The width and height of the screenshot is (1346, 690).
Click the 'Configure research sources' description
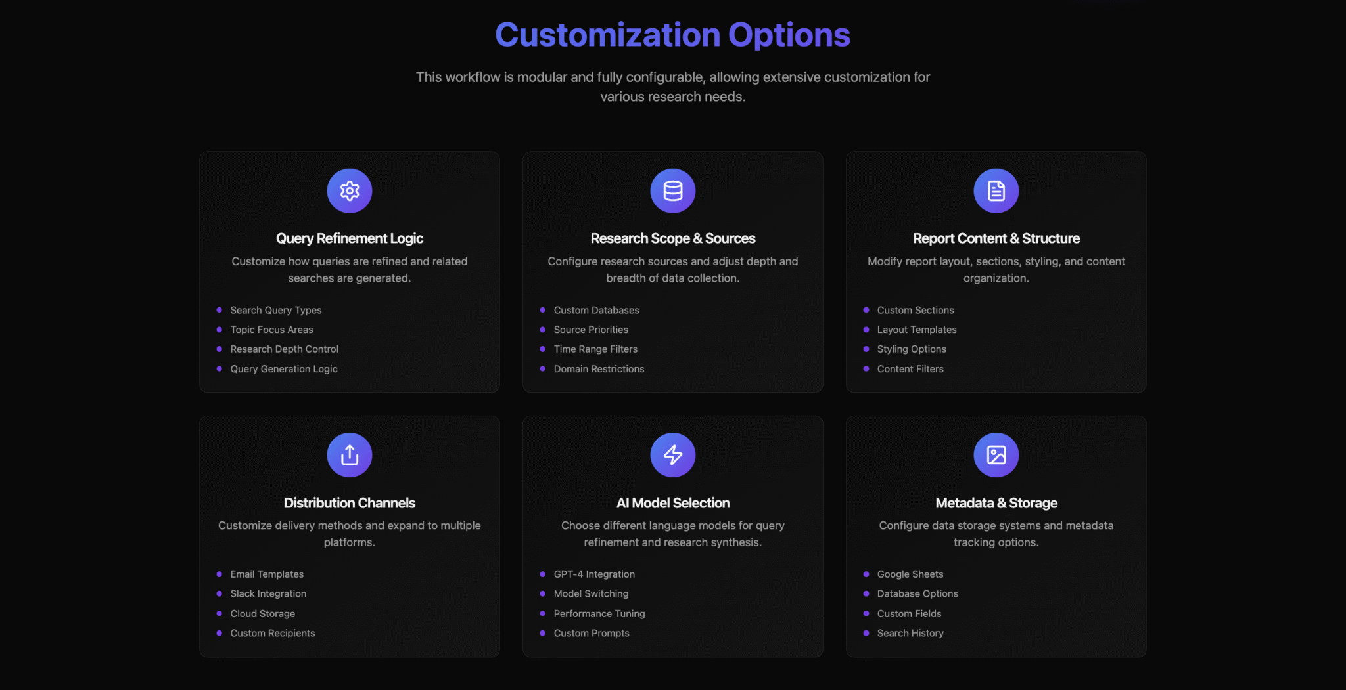click(x=673, y=270)
